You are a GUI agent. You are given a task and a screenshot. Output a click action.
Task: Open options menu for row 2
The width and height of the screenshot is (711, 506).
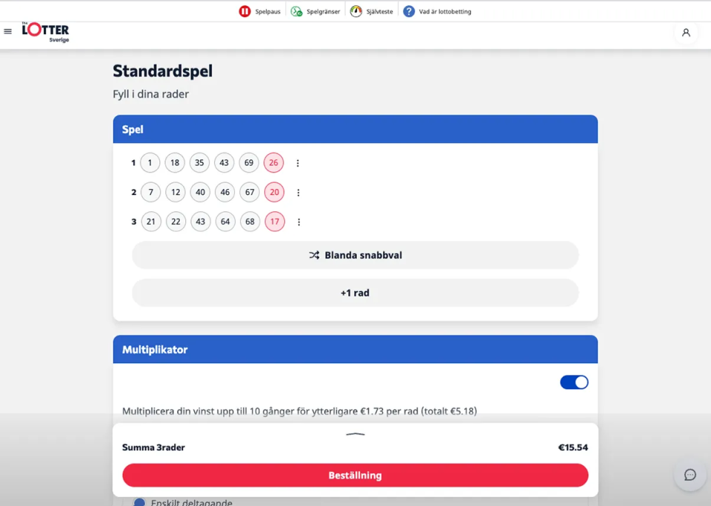298,193
